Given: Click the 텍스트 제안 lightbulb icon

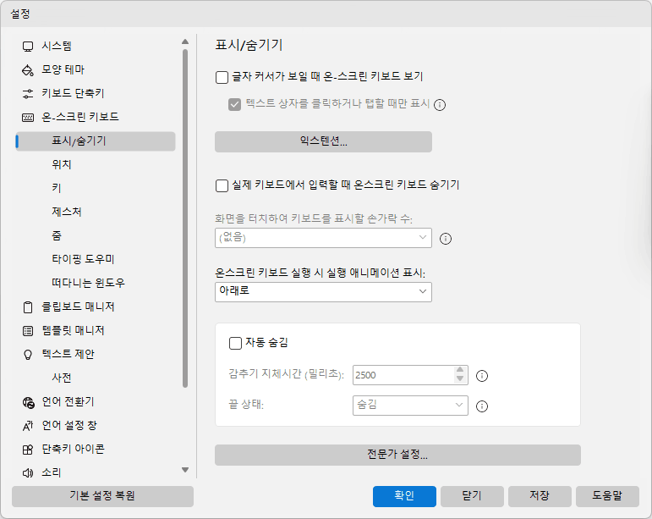Looking at the screenshot, I should coord(28,355).
